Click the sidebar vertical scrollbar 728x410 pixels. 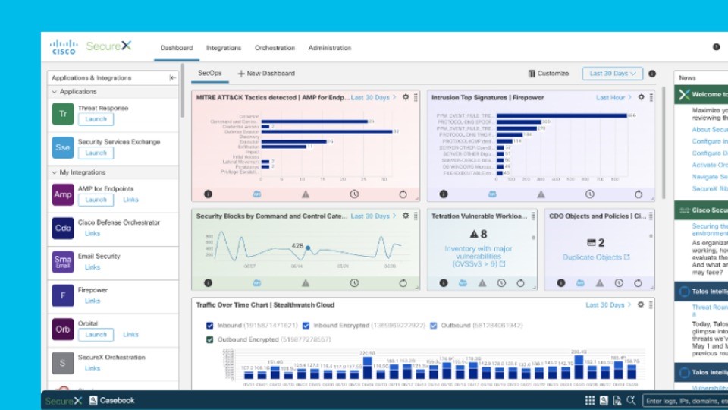(x=183, y=90)
